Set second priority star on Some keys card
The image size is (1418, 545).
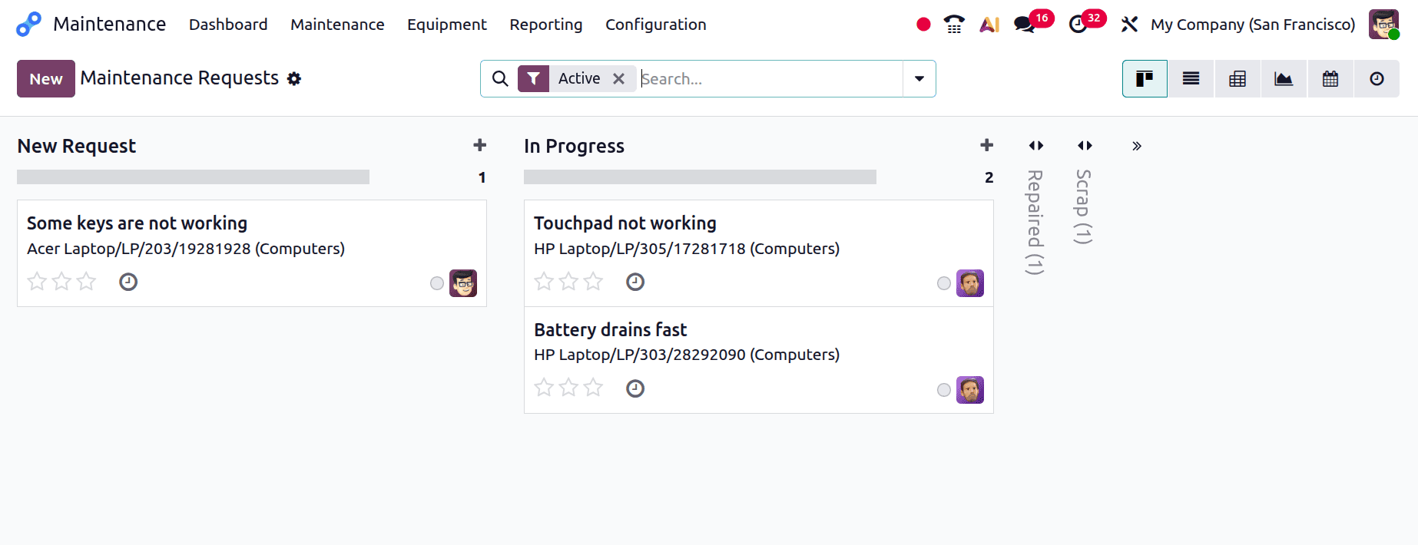(61, 282)
